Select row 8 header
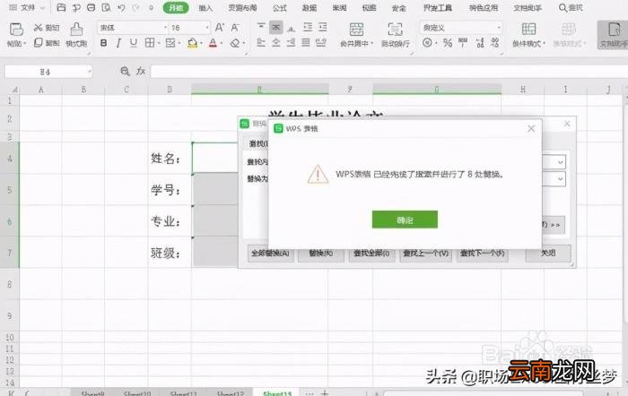 coord(10,284)
